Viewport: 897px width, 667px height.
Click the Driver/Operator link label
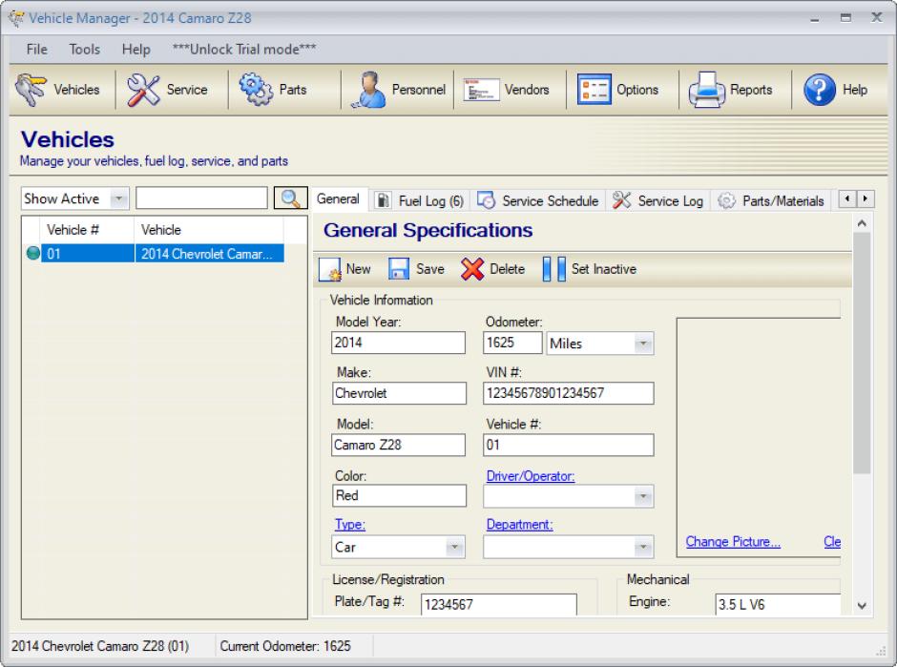[531, 476]
